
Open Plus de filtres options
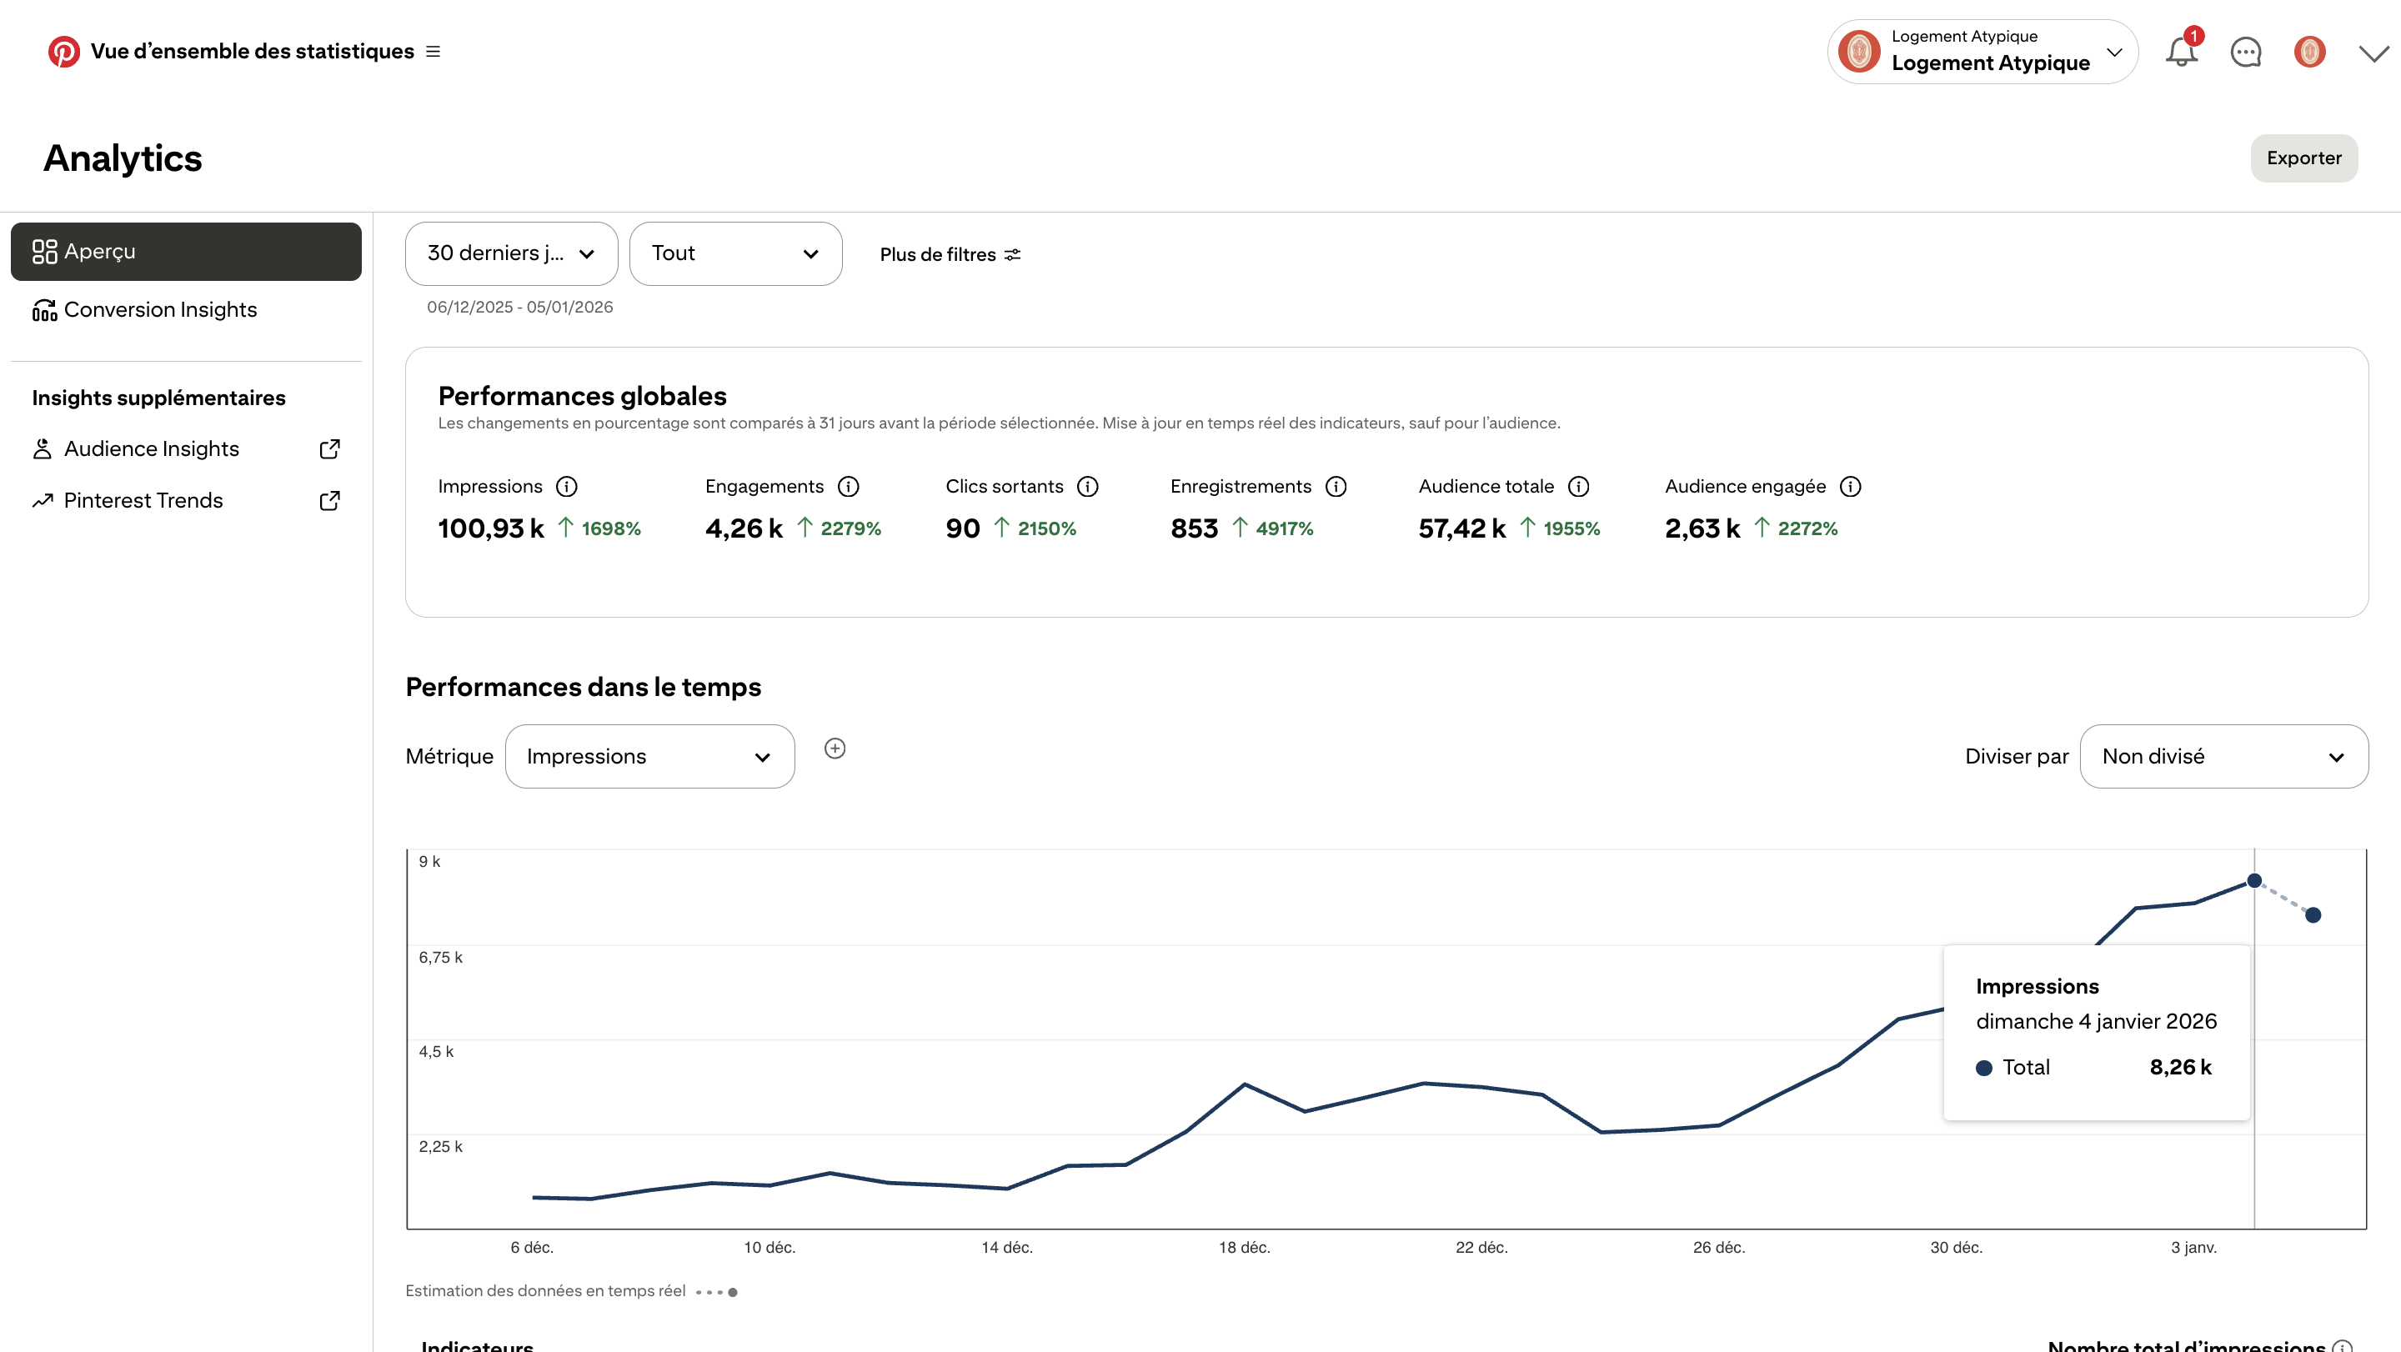click(x=950, y=254)
